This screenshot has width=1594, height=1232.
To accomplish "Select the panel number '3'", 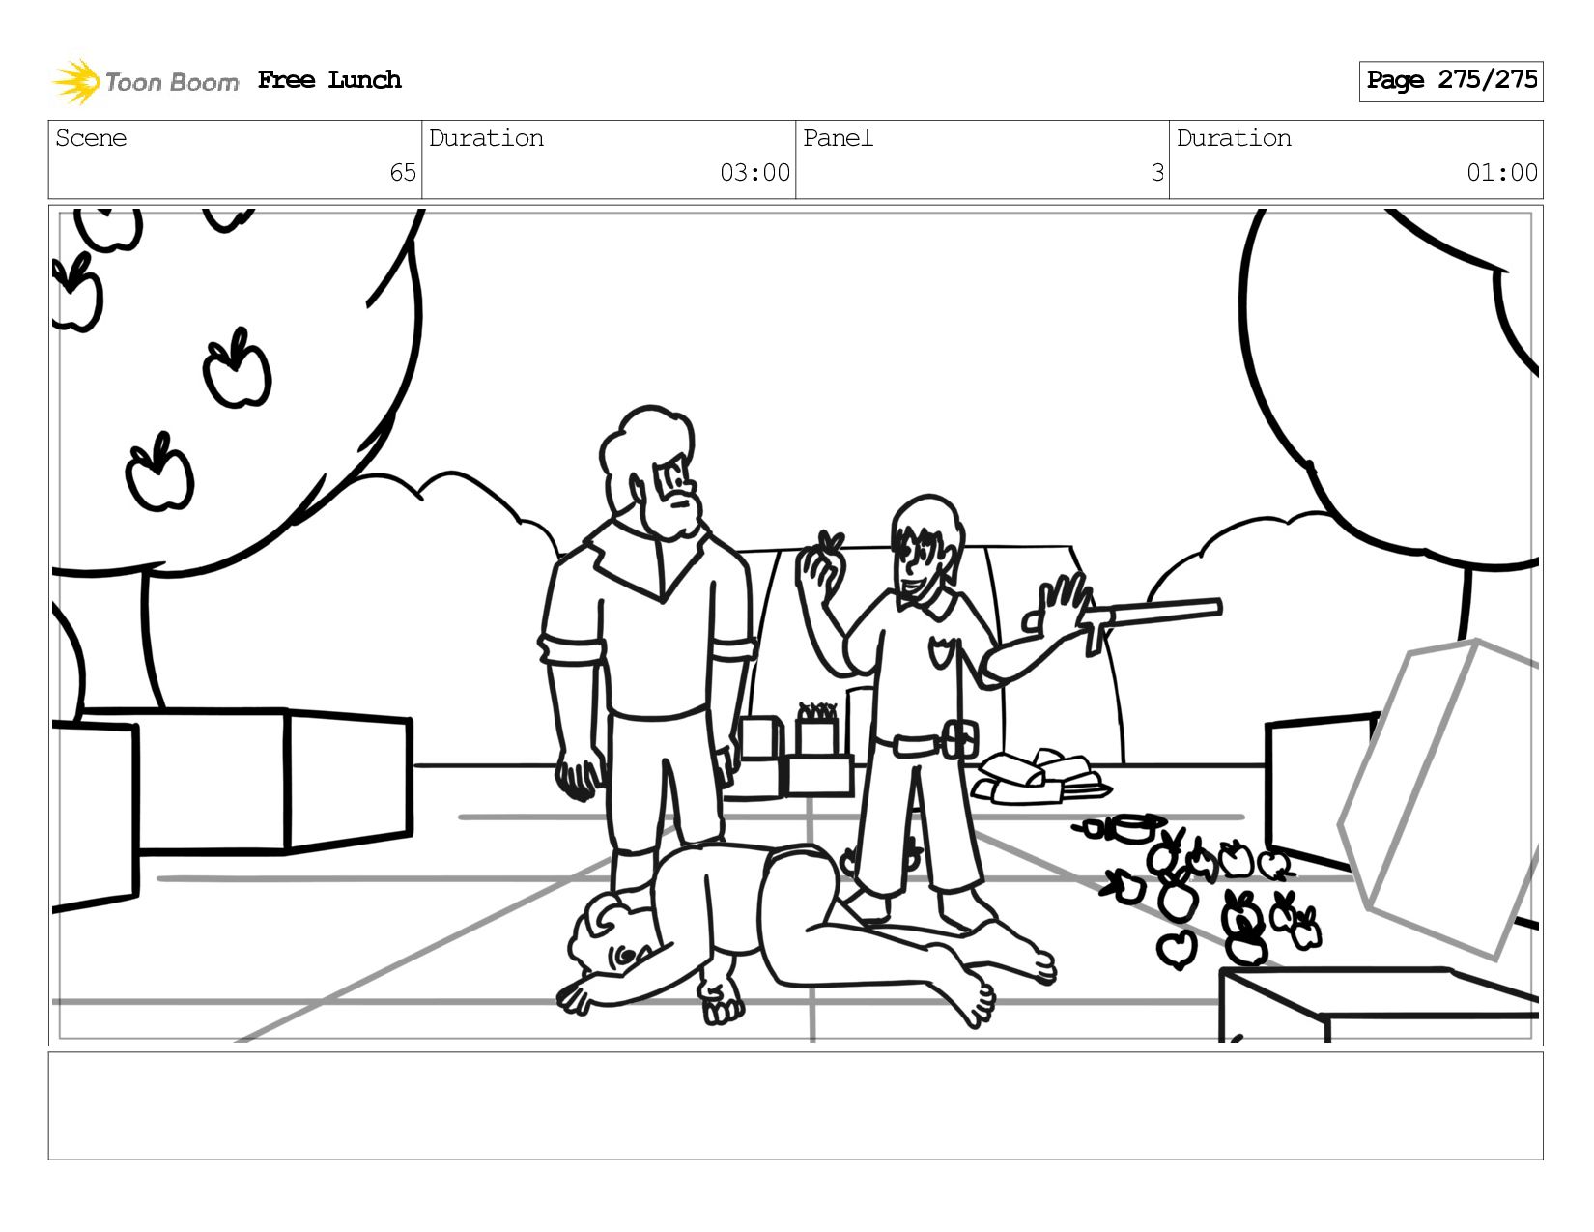I will pos(1157,173).
